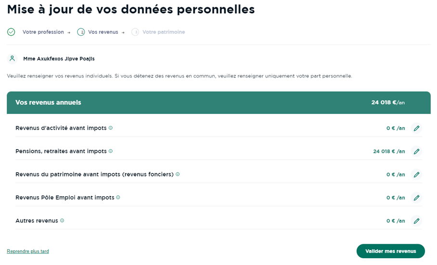
Task: Go to Votre profession step
Action: 43,32
